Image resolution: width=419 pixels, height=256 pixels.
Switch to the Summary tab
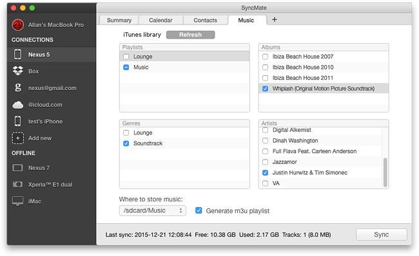[119, 21]
